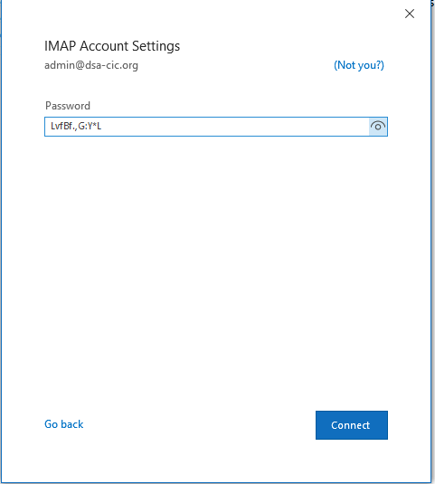Image resolution: width=435 pixels, height=484 pixels.
Task: Click the empty area of the password box
Action: (x=234, y=127)
